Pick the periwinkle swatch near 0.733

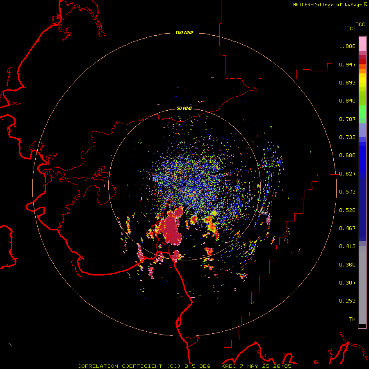(362, 130)
